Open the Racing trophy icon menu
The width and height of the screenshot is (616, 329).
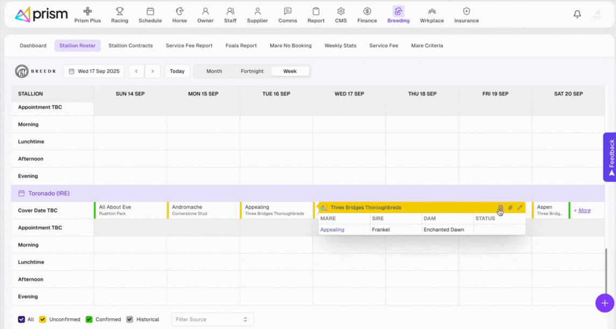[x=120, y=11]
